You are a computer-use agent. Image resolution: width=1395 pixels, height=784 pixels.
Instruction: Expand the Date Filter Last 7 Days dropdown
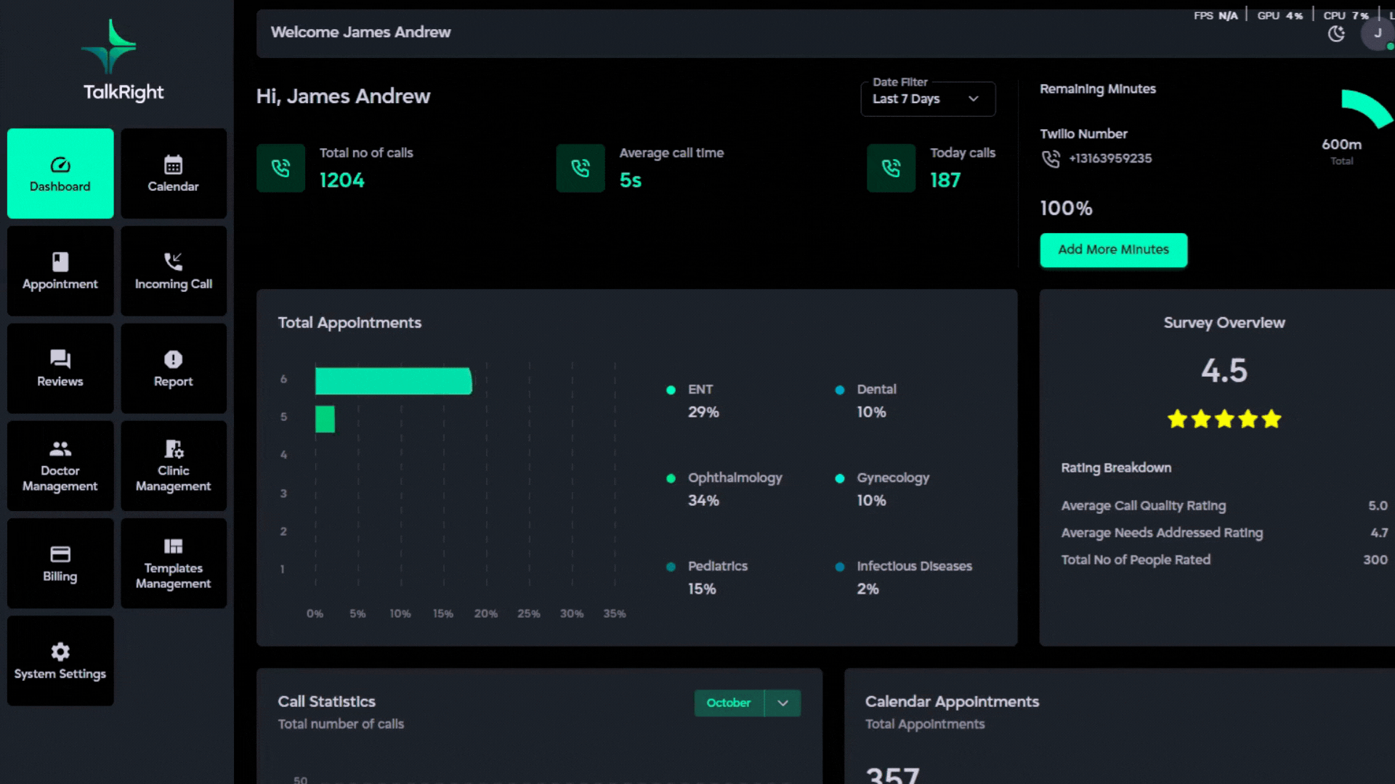click(927, 99)
